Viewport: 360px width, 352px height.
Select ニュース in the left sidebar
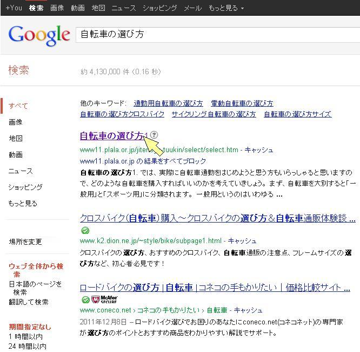[21, 171]
